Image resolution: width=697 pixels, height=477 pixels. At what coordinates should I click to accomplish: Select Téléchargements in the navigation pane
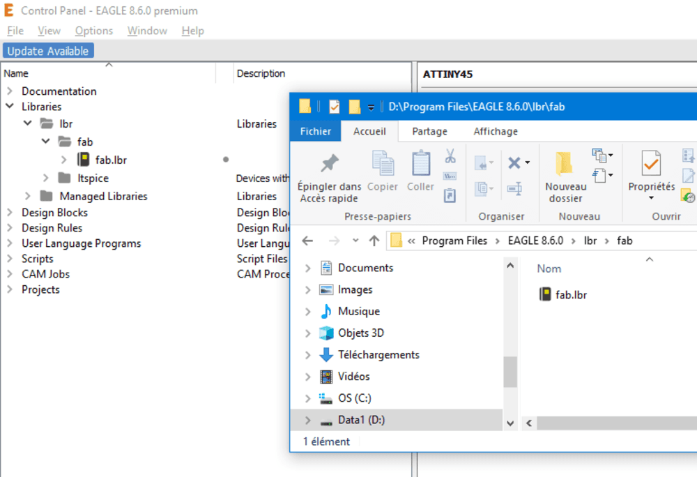pyautogui.click(x=378, y=355)
